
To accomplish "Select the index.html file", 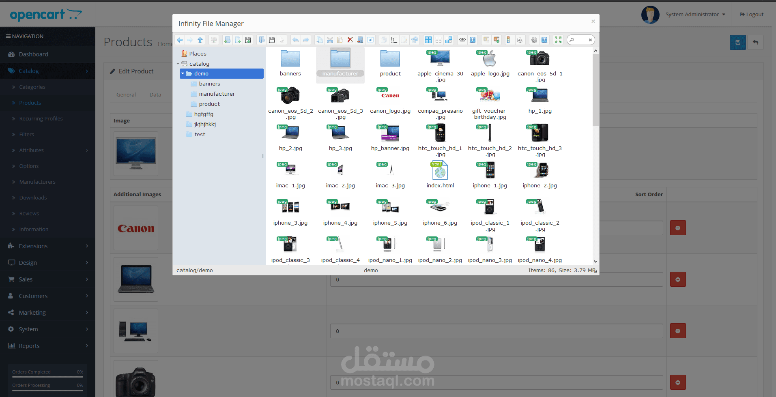I will click(440, 175).
